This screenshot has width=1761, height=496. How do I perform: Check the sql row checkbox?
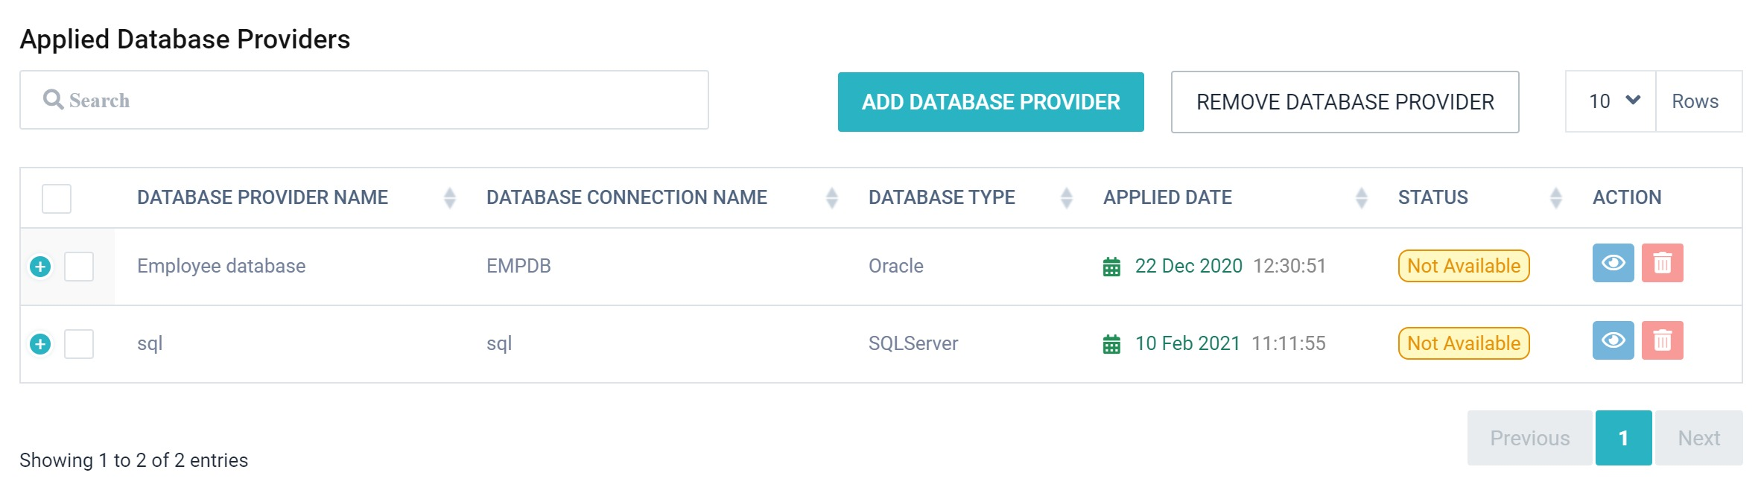79,344
